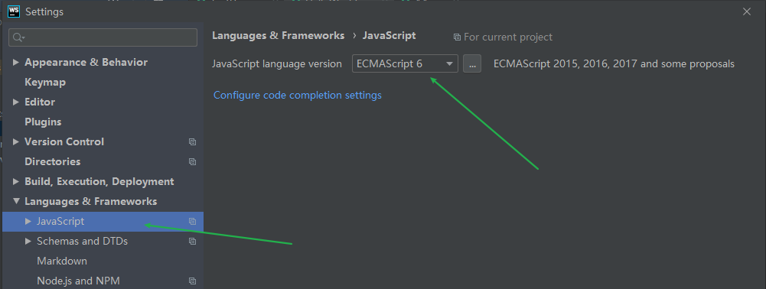Viewport: 766px width, 289px height.
Task: Select Languages & Frameworks label
Action: 91,202
